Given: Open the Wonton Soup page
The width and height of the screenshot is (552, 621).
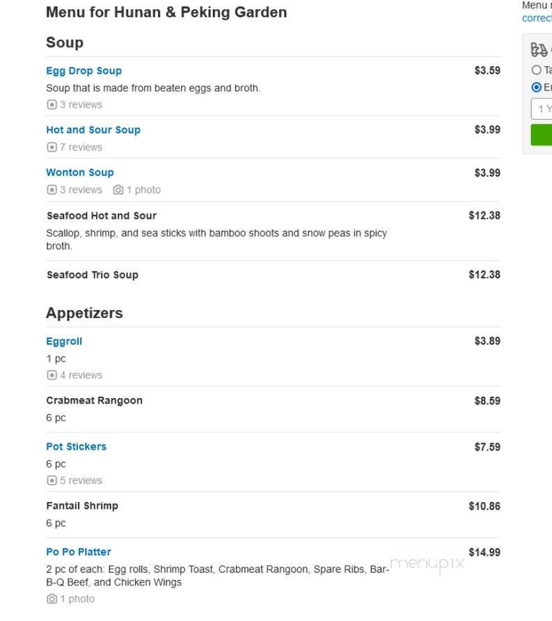Looking at the screenshot, I should (80, 172).
